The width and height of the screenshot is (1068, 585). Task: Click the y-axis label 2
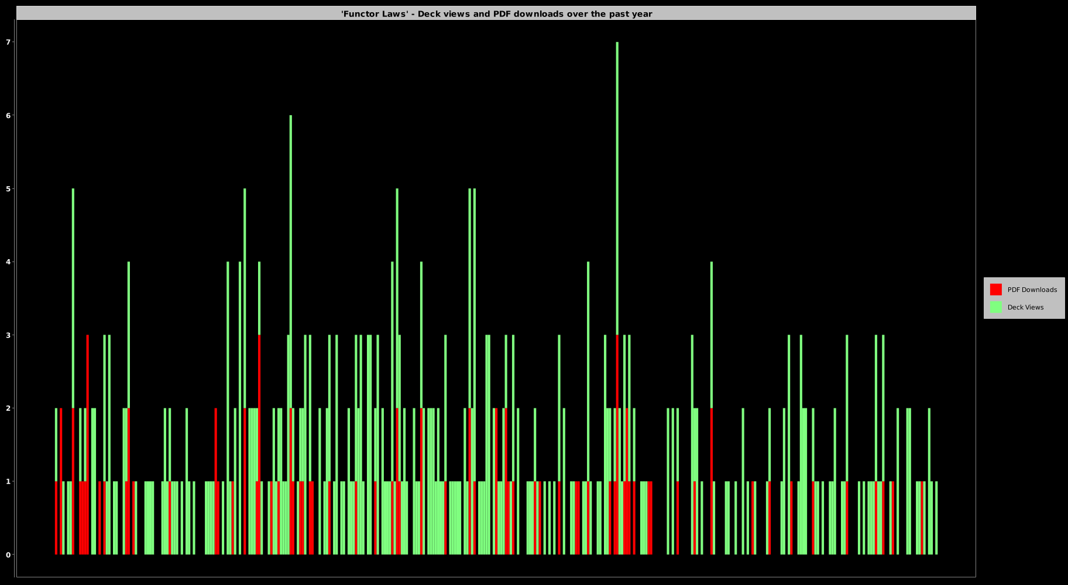(8, 408)
